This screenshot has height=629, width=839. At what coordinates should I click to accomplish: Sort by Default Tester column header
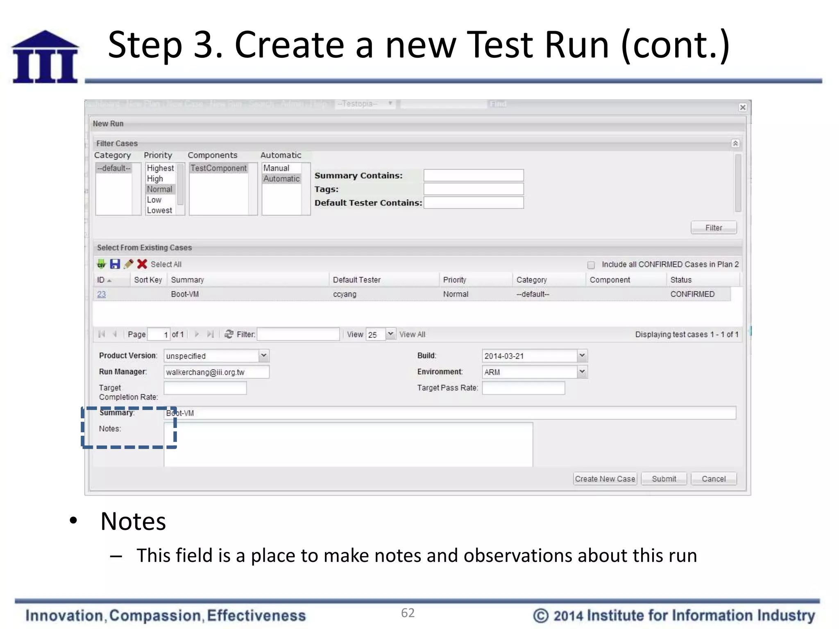pyautogui.click(x=384, y=280)
